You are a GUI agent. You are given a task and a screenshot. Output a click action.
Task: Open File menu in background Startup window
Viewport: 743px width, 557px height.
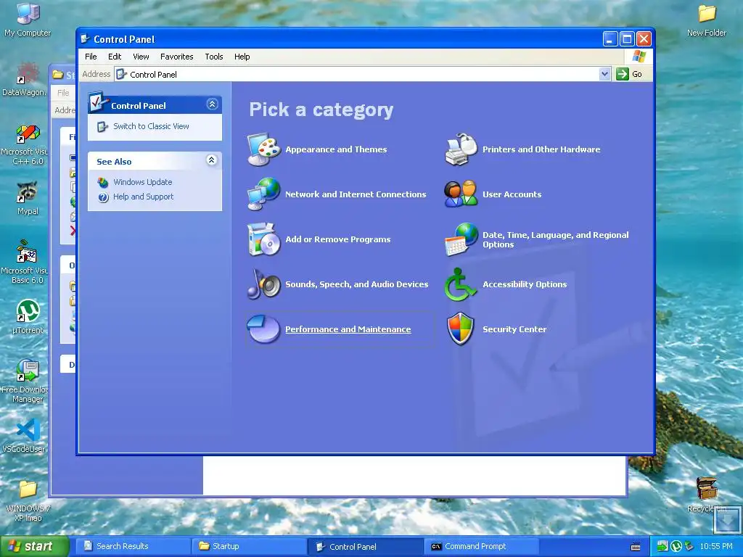click(x=63, y=93)
